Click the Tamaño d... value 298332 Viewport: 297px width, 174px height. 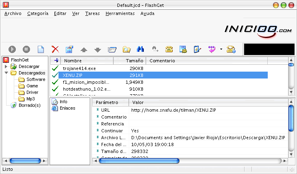140,151
